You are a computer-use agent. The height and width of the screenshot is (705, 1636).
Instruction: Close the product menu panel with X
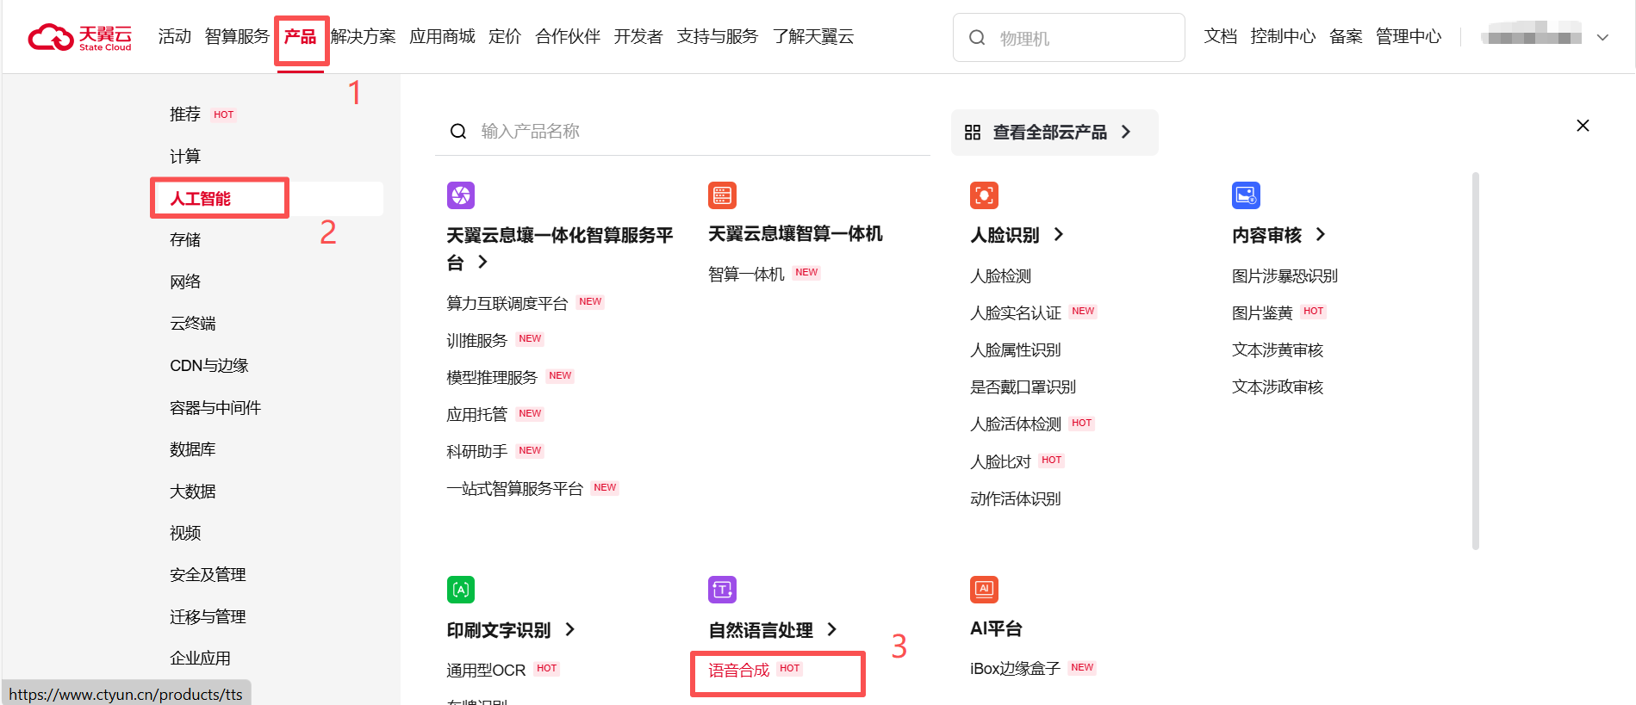(1583, 126)
